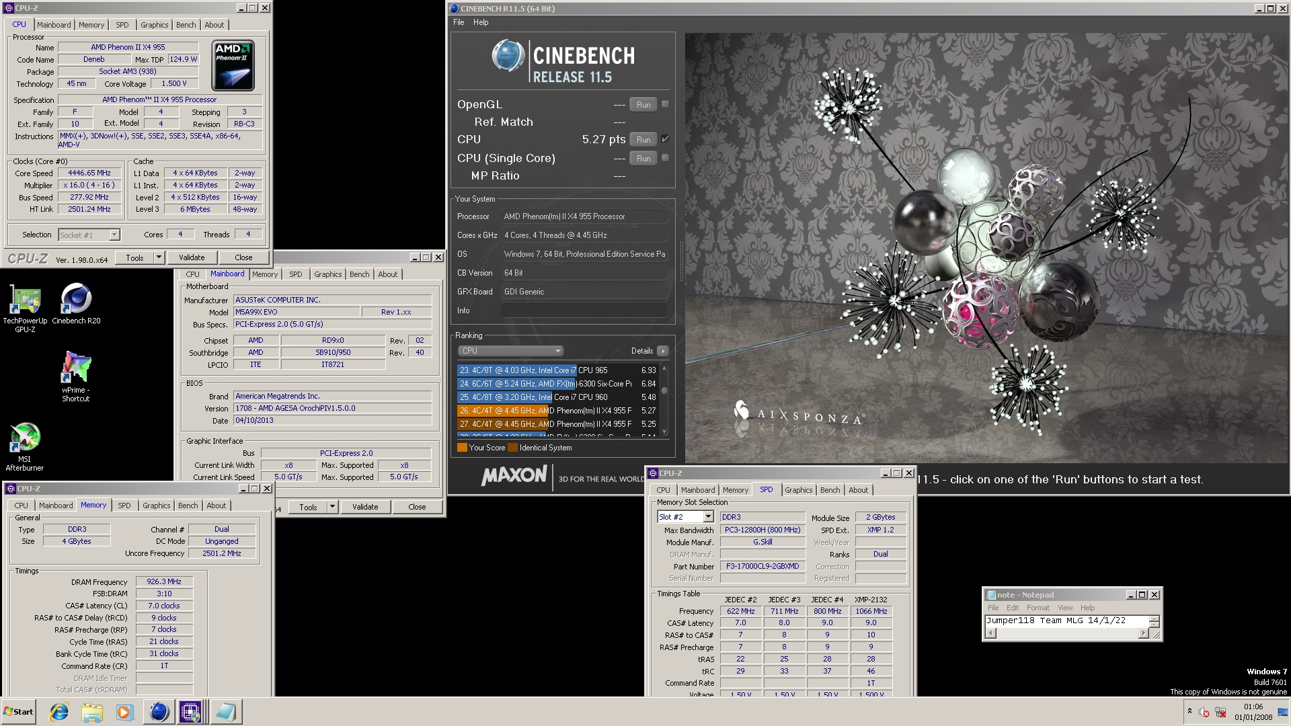
Task: Click the disconnected network tray icon
Action: 1220,712
